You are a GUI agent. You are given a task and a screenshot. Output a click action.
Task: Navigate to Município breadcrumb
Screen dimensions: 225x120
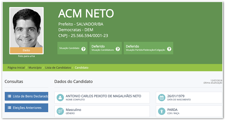[35, 67]
